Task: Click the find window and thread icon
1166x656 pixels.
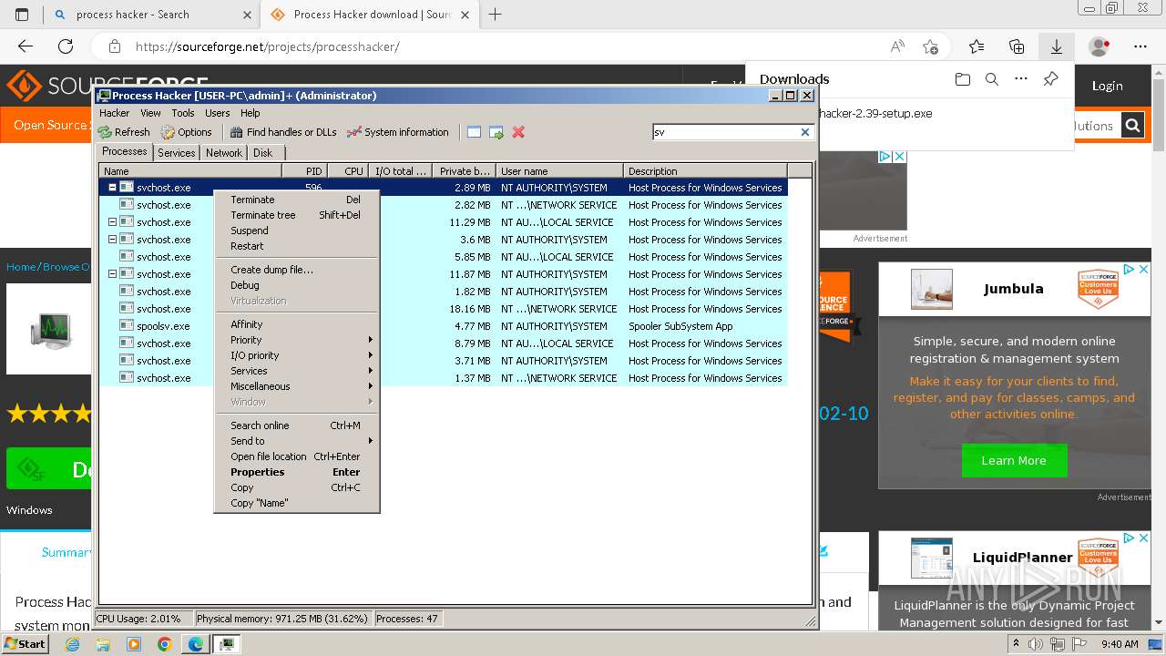Action: pyautogui.click(x=496, y=132)
